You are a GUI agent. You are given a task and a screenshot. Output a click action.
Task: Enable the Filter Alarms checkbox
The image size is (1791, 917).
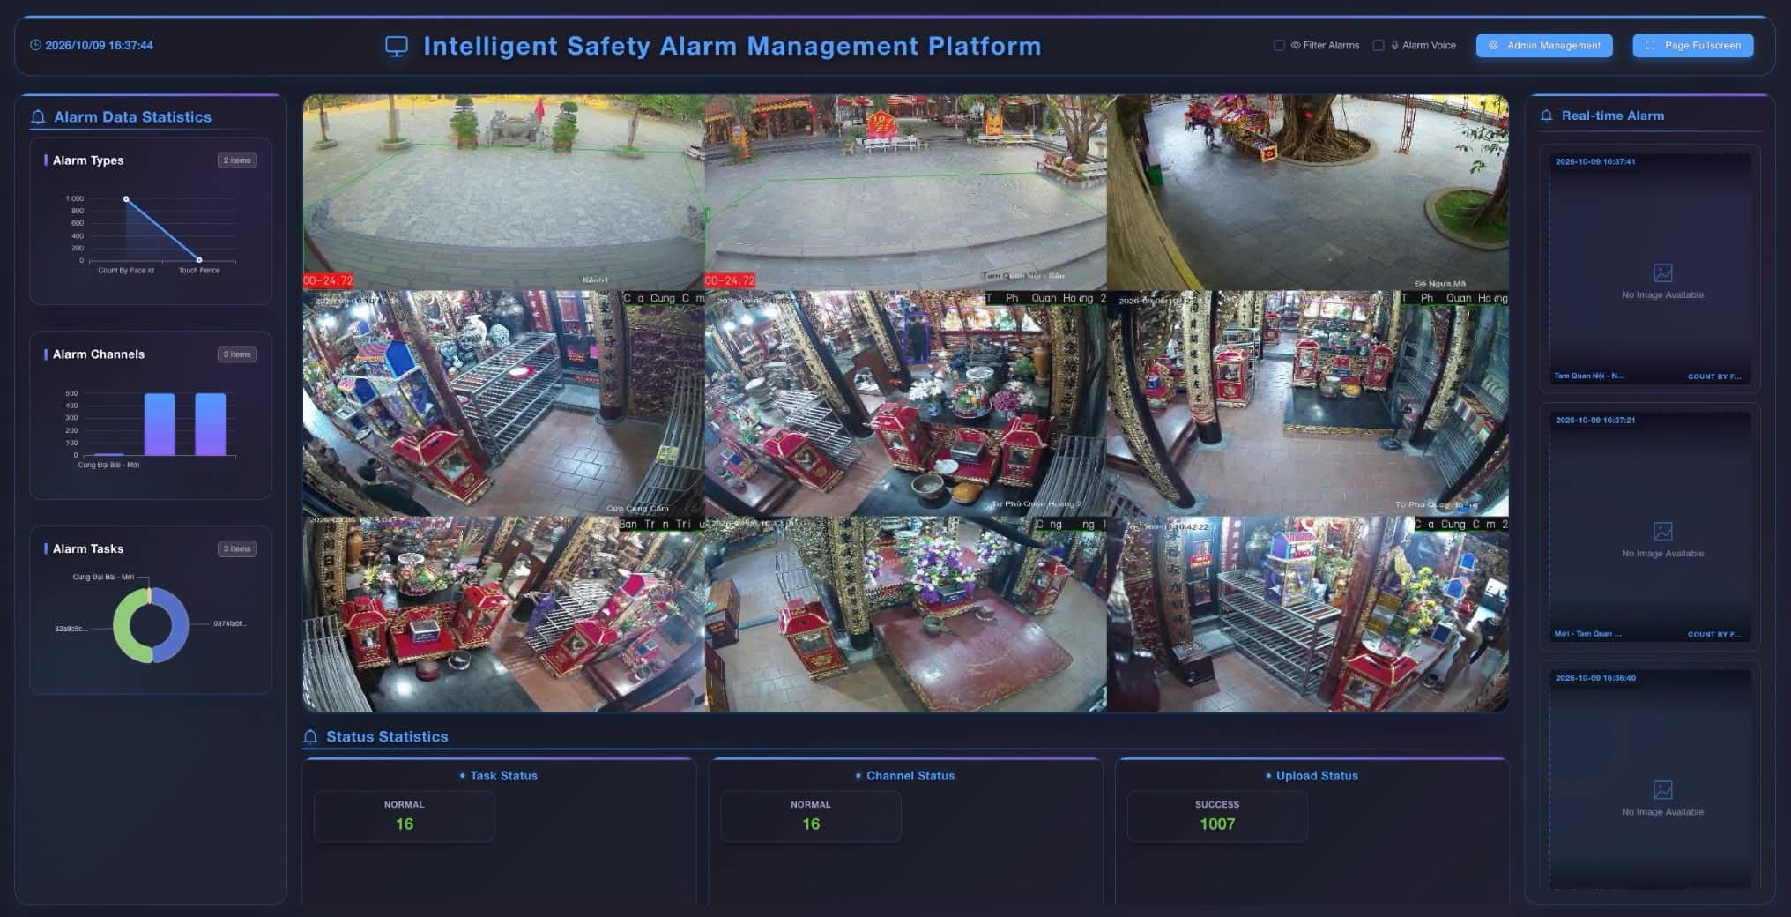tap(1279, 45)
